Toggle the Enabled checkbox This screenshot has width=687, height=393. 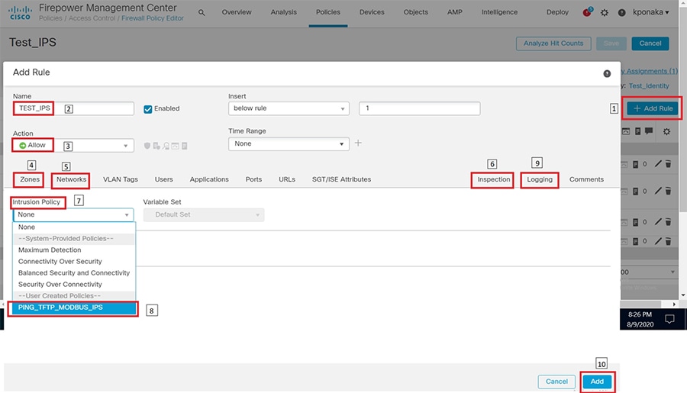(x=148, y=109)
